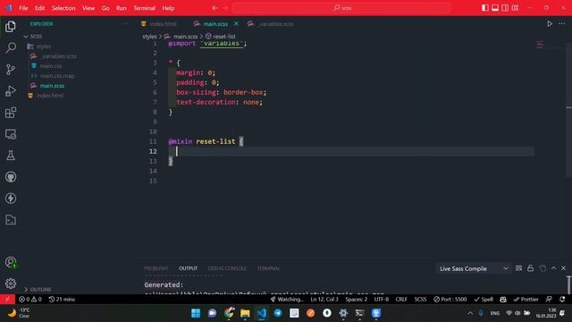Open the Search view in activity bar
Screen dimensions: 572x322
point(11,47)
